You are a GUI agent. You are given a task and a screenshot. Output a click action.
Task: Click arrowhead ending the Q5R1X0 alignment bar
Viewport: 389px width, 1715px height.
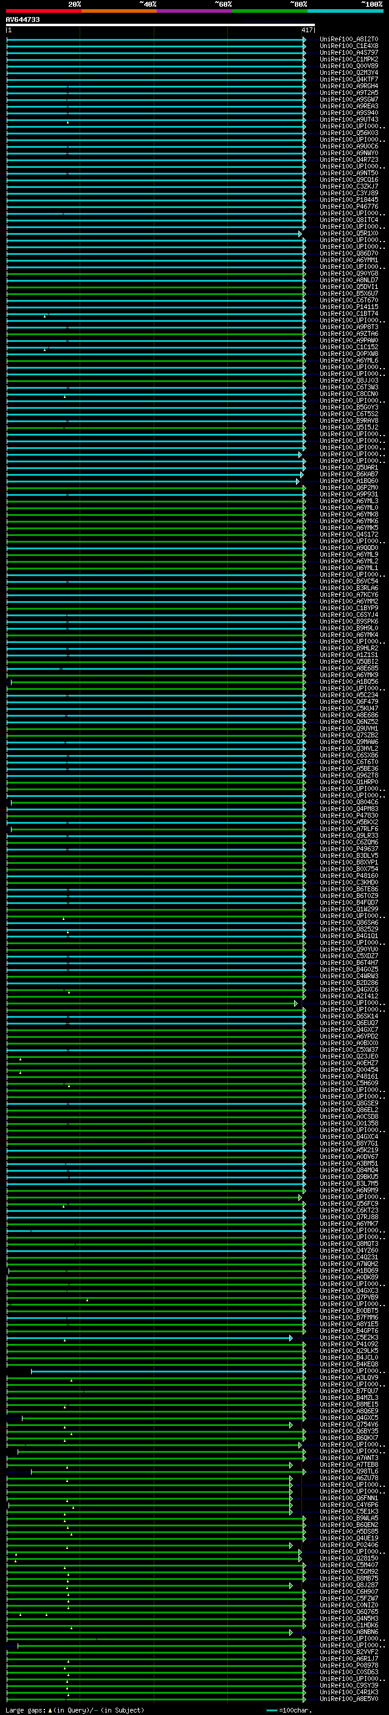tap(300, 234)
